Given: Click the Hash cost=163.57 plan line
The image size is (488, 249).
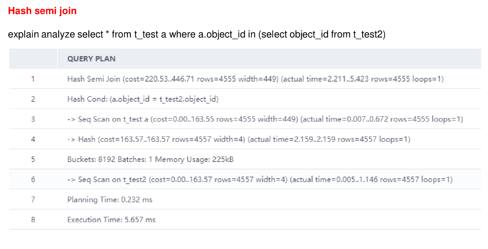Looking at the screenshot, I should (x=238, y=139).
